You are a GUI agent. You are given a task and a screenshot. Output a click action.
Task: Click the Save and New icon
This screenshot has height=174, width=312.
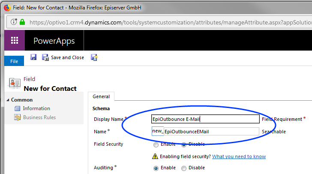[94, 57]
